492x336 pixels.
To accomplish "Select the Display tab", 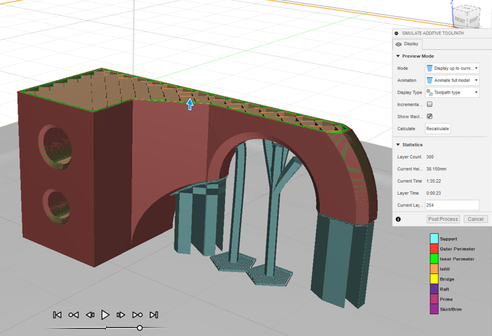I will pyautogui.click(x=407, y=44).
